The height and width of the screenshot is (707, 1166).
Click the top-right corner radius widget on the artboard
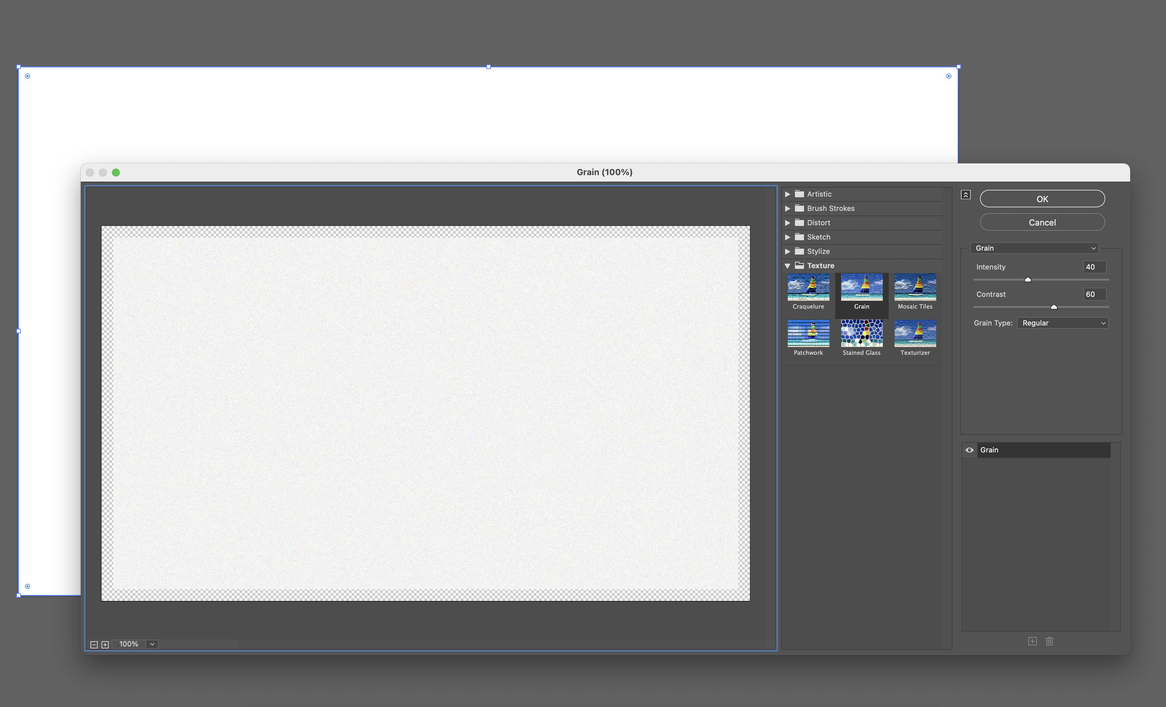(x=948, y=76)
